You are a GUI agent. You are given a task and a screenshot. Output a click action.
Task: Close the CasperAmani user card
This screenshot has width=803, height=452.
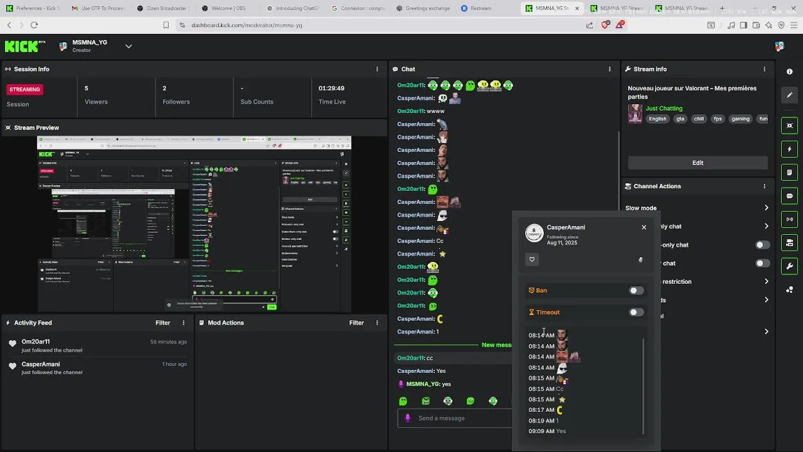[644, 227]
